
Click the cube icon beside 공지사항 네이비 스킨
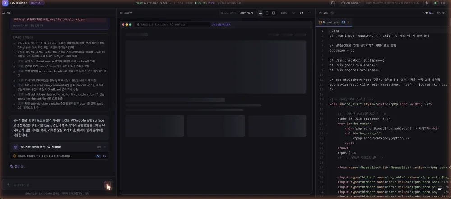(15, 147)
